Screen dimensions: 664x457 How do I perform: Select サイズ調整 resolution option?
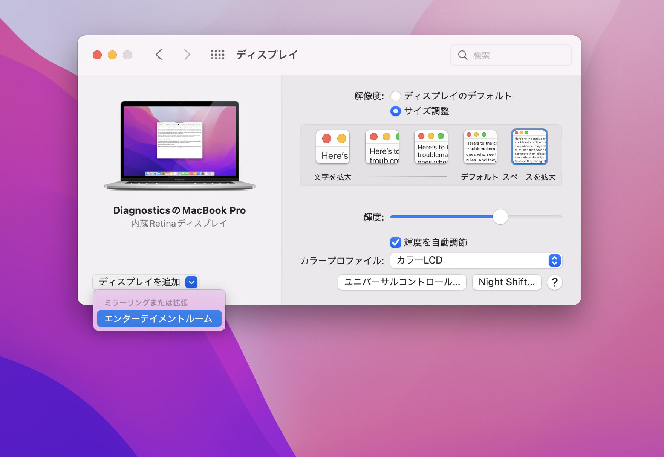[395, 111]
